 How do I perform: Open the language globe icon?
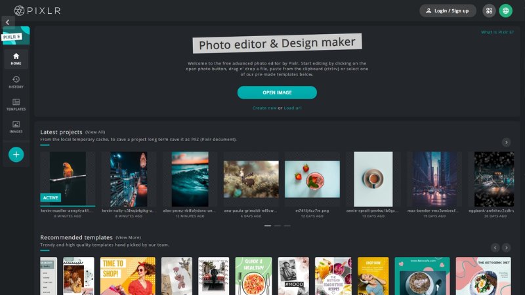tap(505, 10)
